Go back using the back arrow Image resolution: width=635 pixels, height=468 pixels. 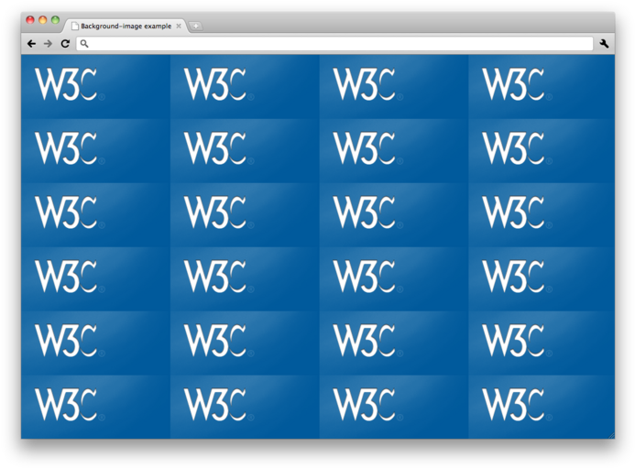[31, 44]
